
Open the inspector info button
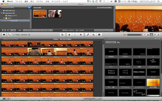tap(99, 35)
